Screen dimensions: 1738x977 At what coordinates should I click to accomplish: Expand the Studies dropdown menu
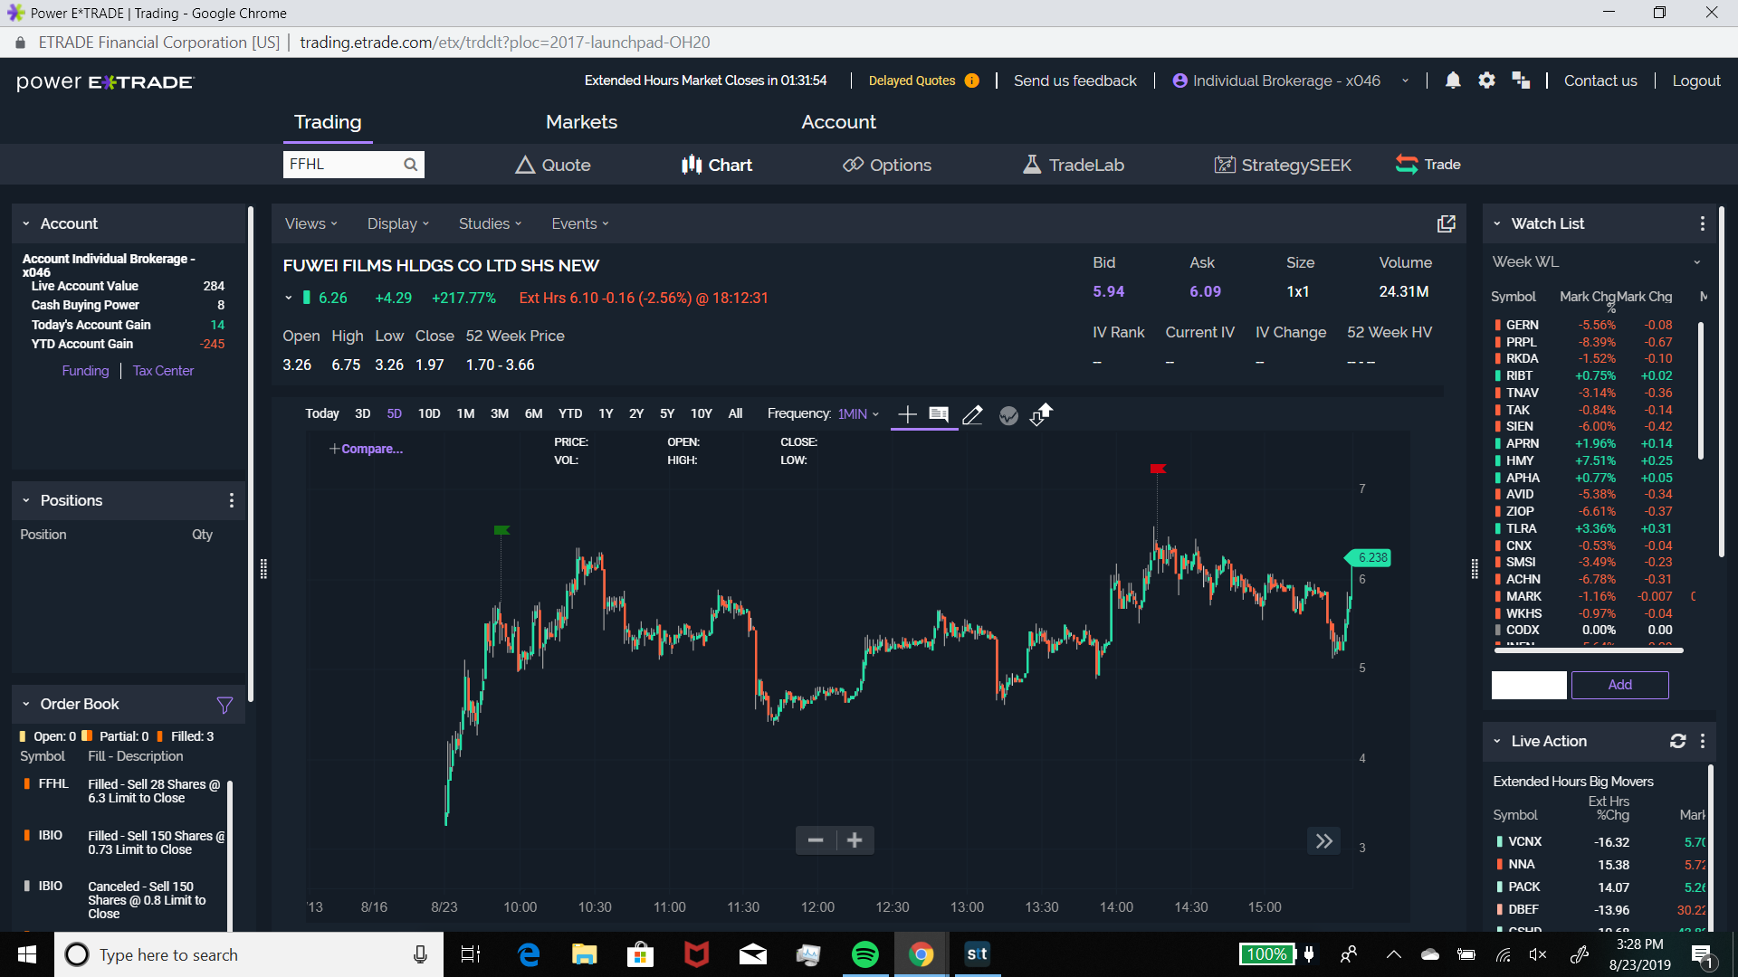[490, 223]
